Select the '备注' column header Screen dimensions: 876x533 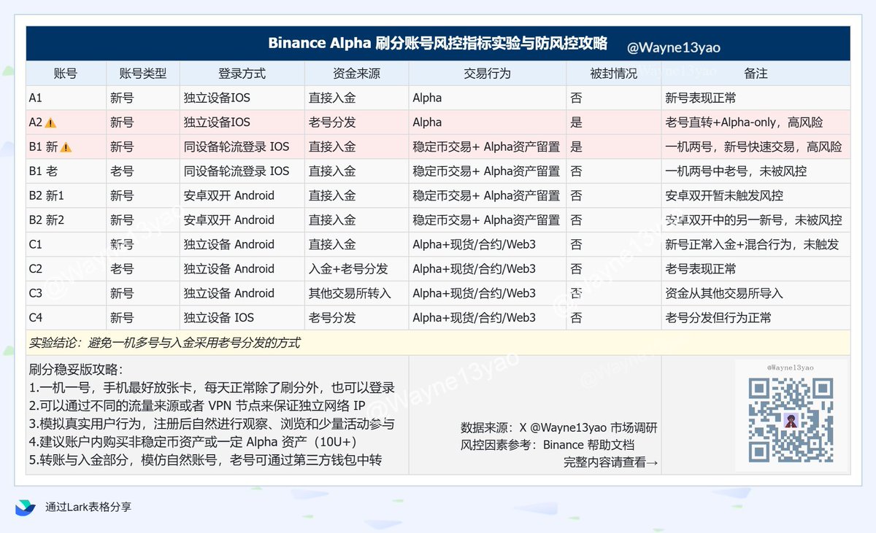point(756,74)
